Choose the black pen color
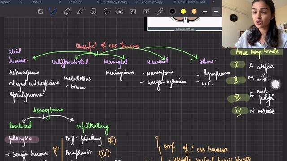The height and width of the screenshot is (161, 287). (172, 12)
